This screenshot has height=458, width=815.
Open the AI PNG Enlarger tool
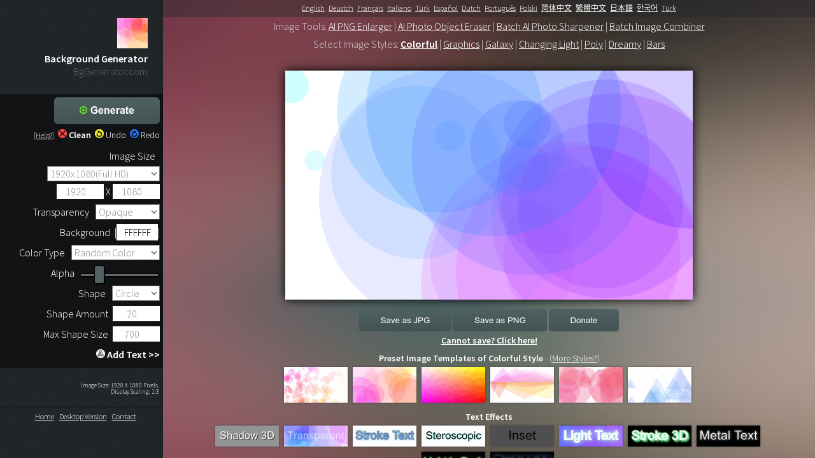[360, 26]
